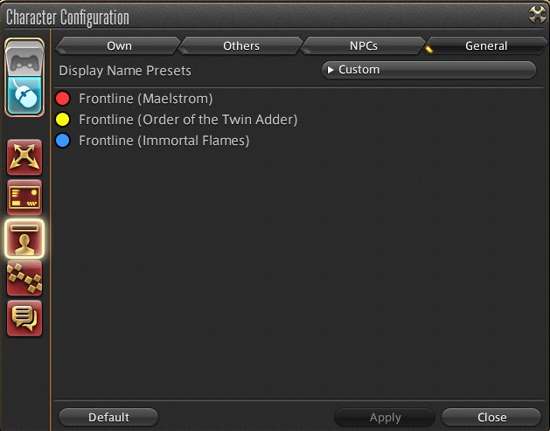Screen dimensions: 550x431
Task: Expand the Custom preset arrow
Action: (330, 70)
